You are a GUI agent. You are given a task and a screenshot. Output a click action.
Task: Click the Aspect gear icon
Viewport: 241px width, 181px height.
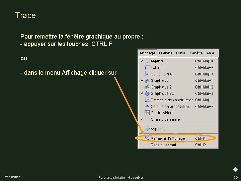click(x=147, y=129)
